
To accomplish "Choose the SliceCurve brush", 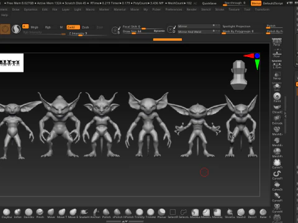I will (230, 214).
